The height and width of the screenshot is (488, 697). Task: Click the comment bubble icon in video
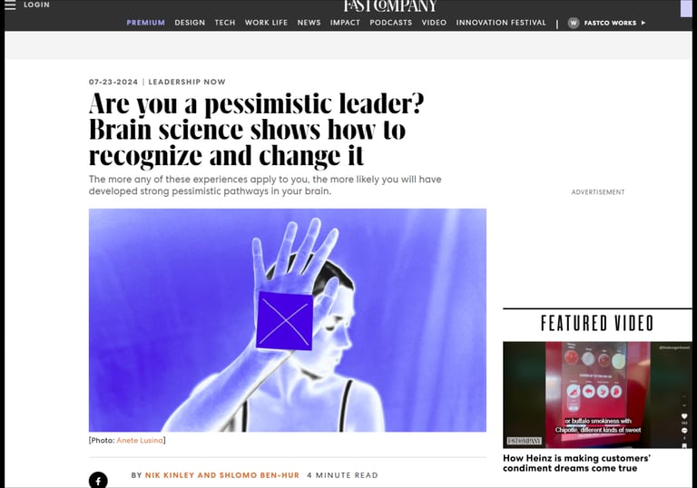pyautogui.click(x=684, y=430)
